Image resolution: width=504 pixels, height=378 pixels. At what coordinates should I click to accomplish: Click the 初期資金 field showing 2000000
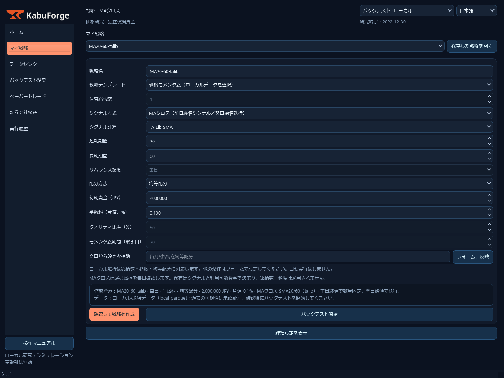pos(320,198)
